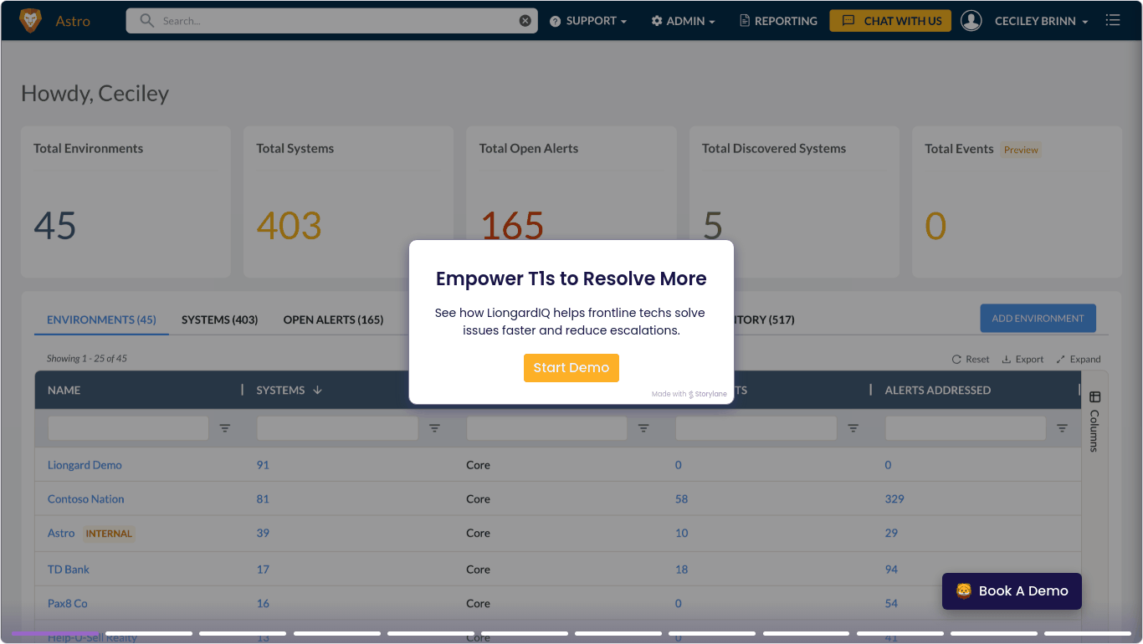
Task: Open the list menu icon at top right
Action: pyautogui.click(x=1112, y=21)
